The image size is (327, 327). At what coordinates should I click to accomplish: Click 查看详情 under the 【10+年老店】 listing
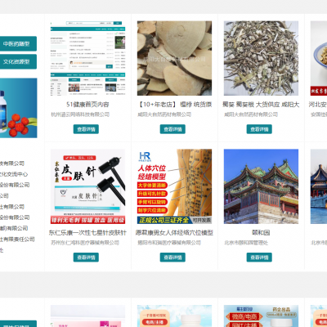(x=172, y=129)
